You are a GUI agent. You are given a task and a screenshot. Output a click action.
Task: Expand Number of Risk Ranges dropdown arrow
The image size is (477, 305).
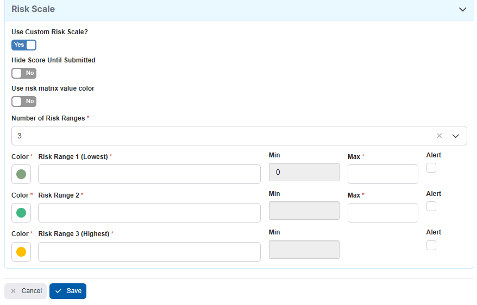click(x=456, y=136)
